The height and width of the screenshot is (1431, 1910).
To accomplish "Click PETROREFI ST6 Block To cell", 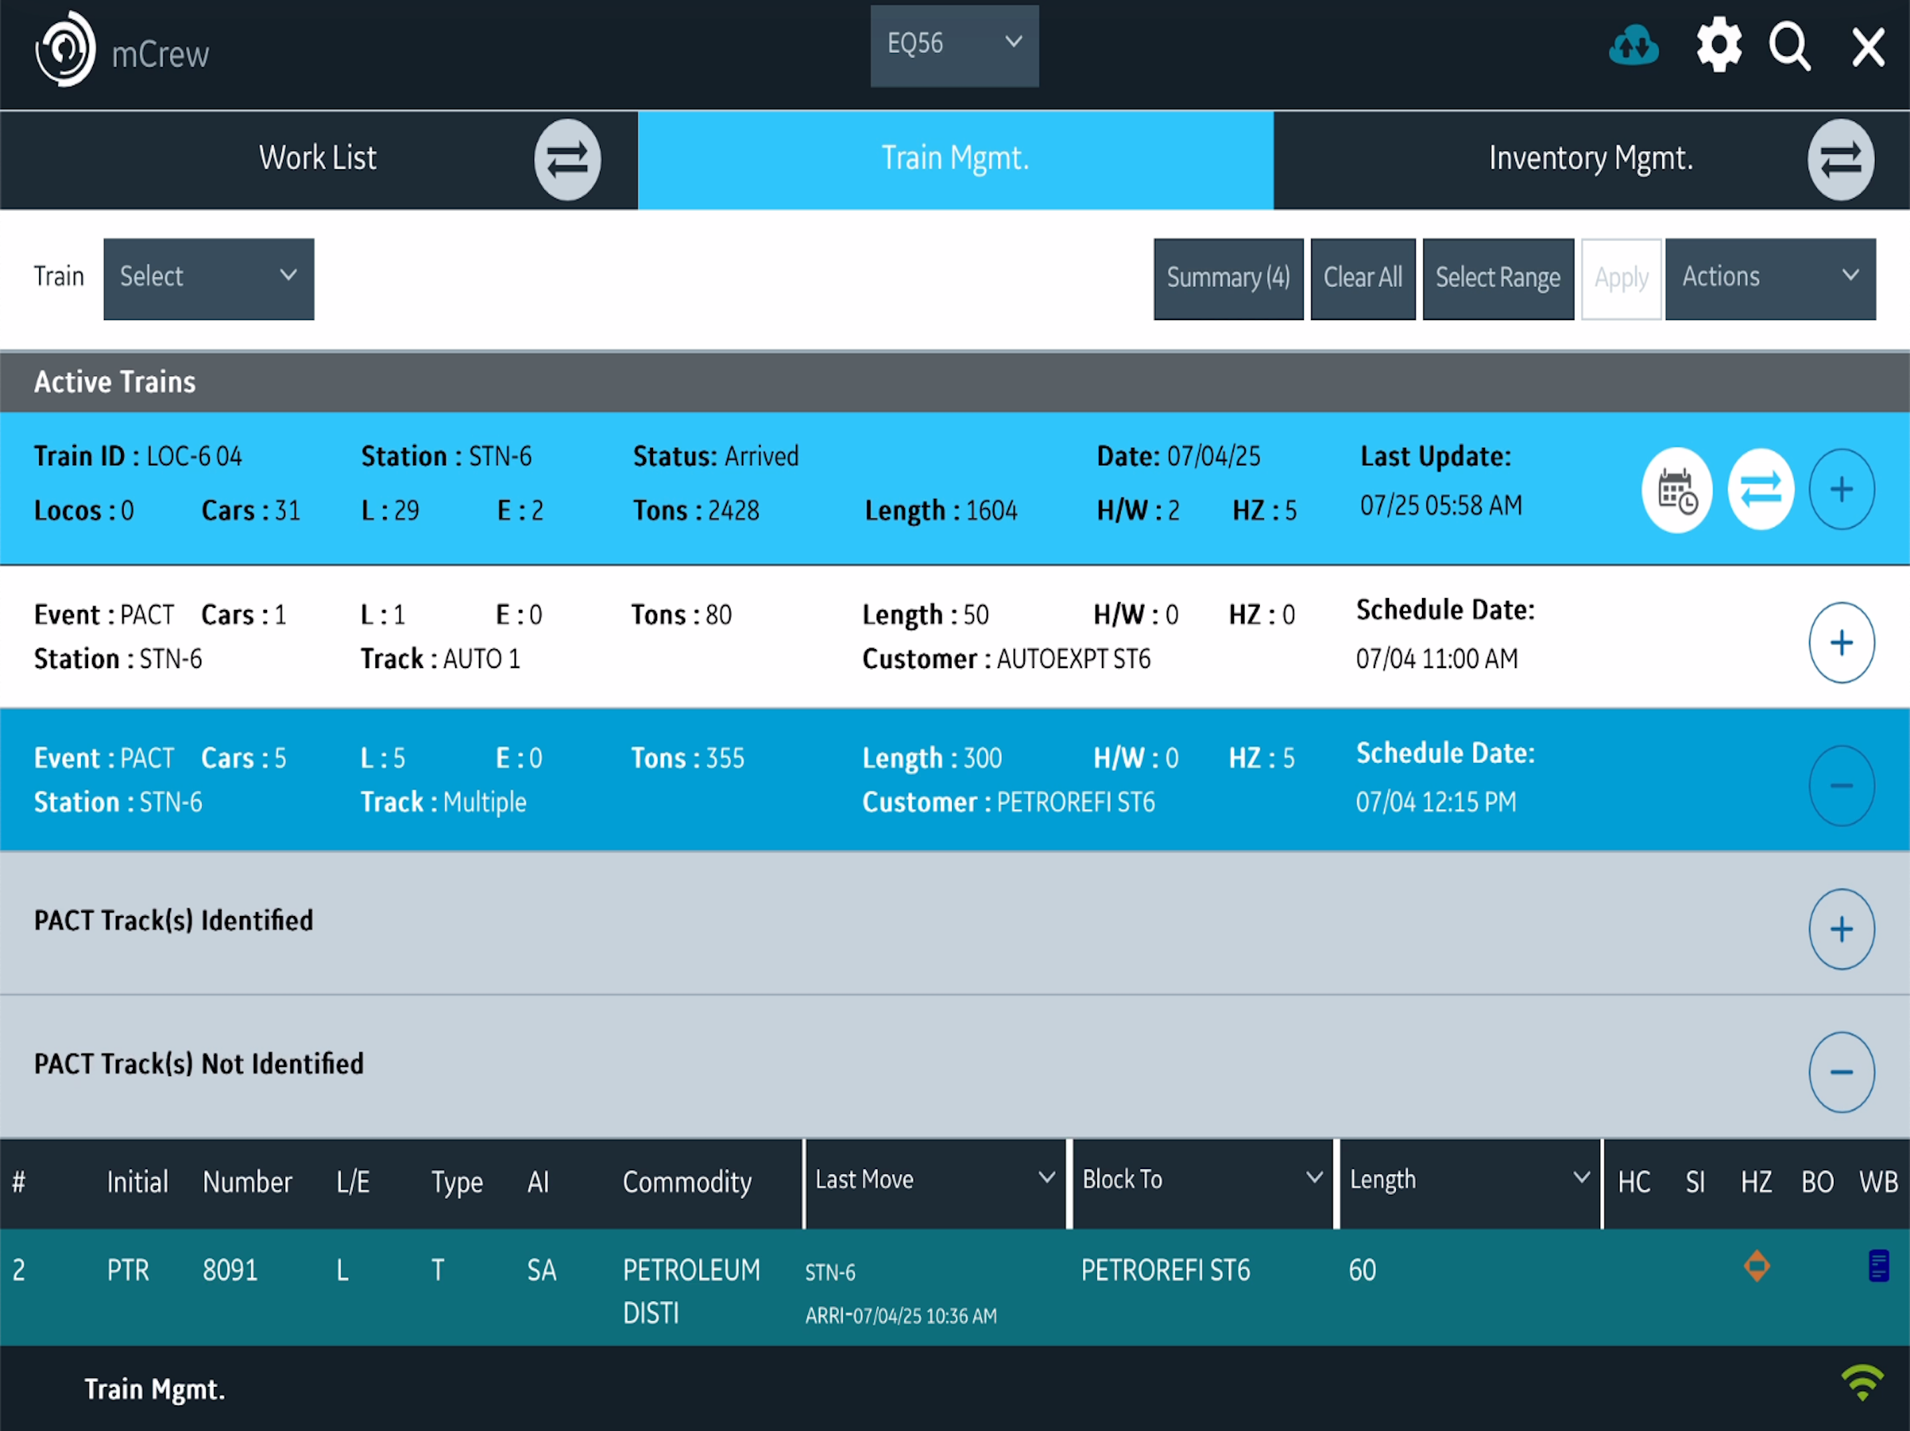I will point(1165,1270).
